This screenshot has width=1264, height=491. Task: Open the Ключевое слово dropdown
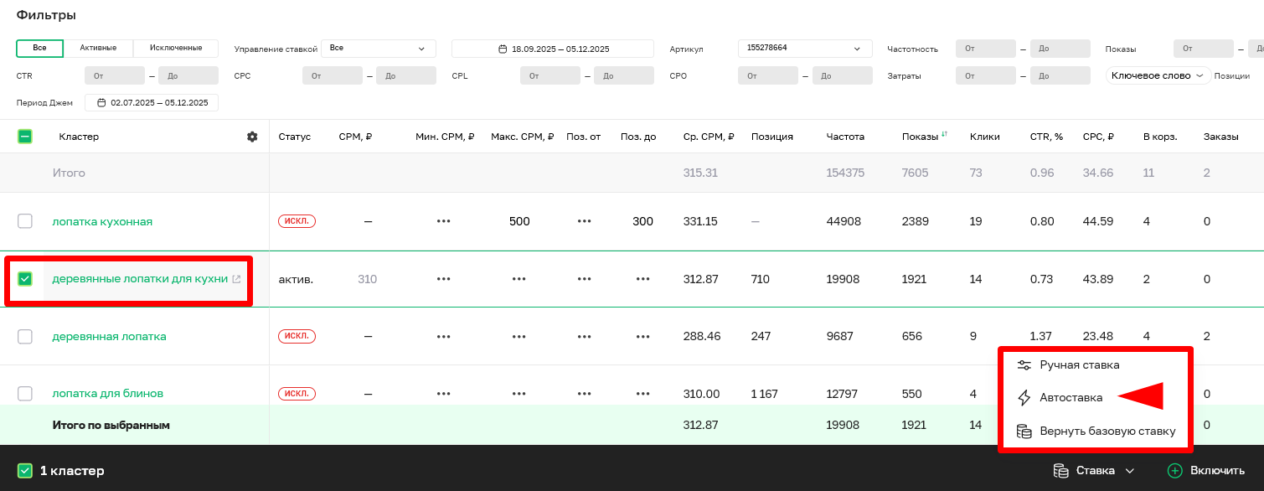(x=1158, y=75)
